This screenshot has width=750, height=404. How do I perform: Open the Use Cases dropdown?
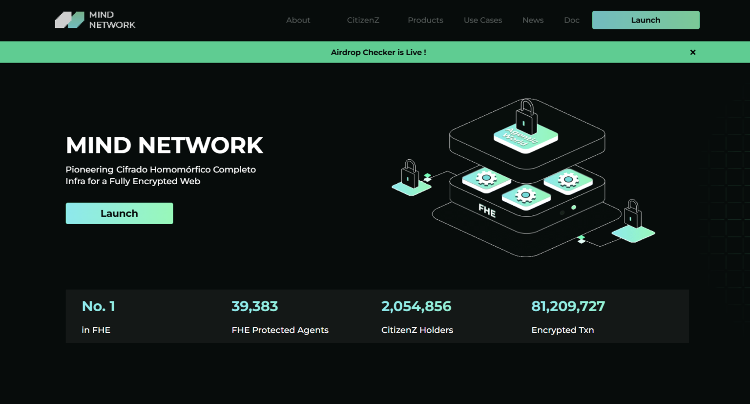click(x=482, y=20)
